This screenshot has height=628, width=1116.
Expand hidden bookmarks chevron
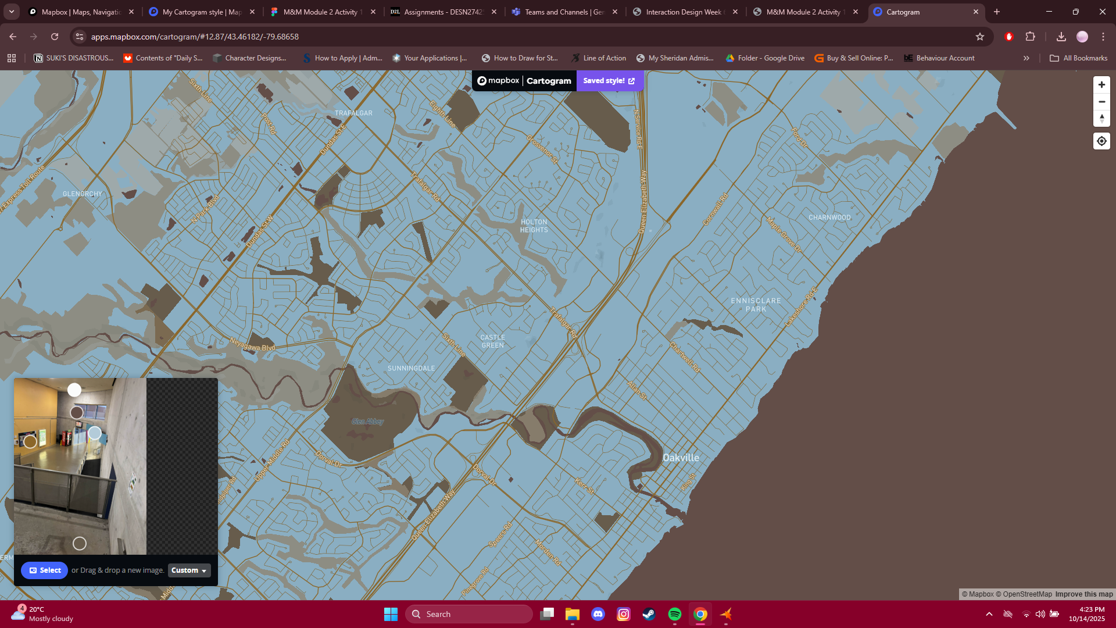(x=1026, y=58)
